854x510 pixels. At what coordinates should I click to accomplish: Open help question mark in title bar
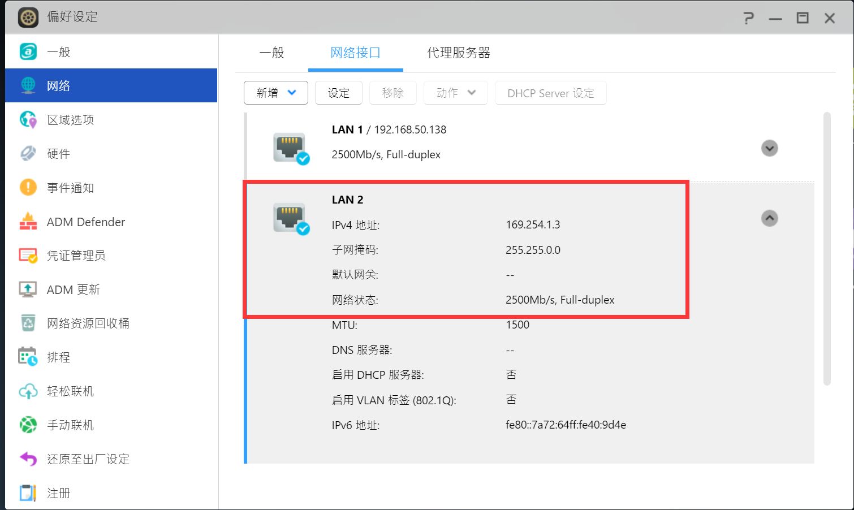pyautogui.click(x=748, y=18)
